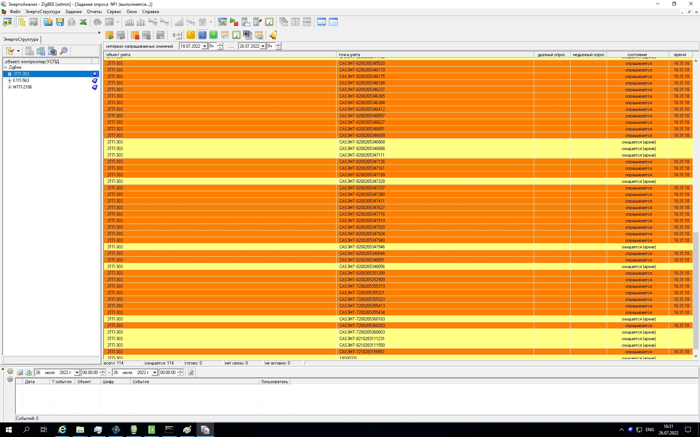700x437 pixels.
Task: Click the orange clock icon
Action: coord(191,35)
